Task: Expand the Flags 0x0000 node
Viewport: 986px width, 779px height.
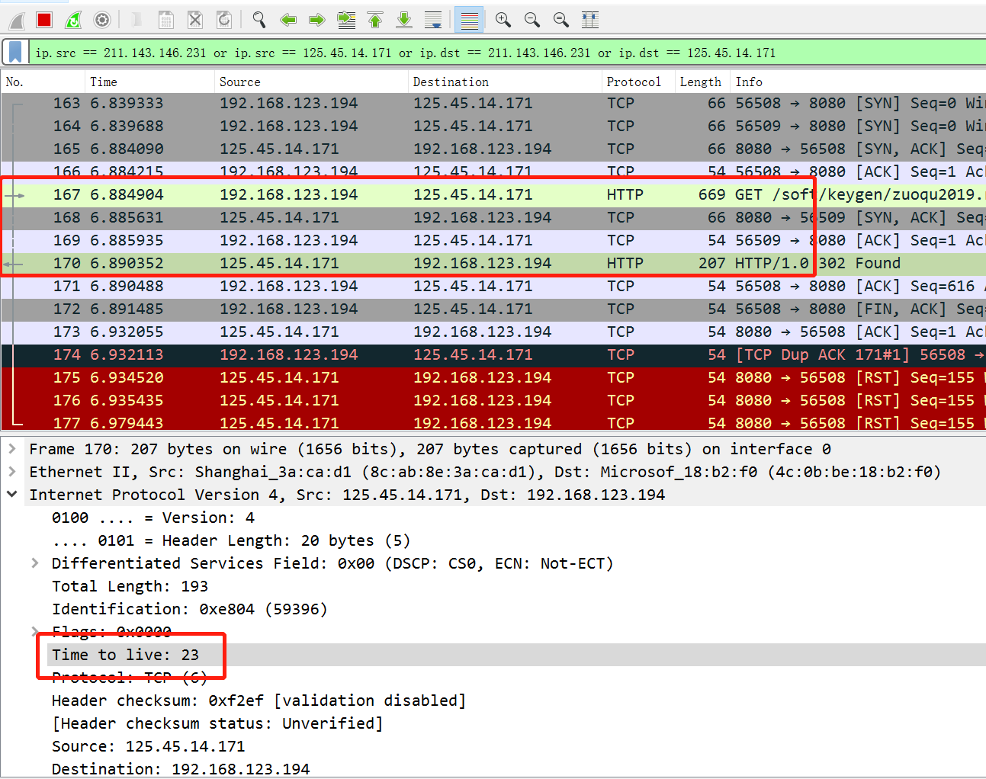Action: click(x=35, y=632)
